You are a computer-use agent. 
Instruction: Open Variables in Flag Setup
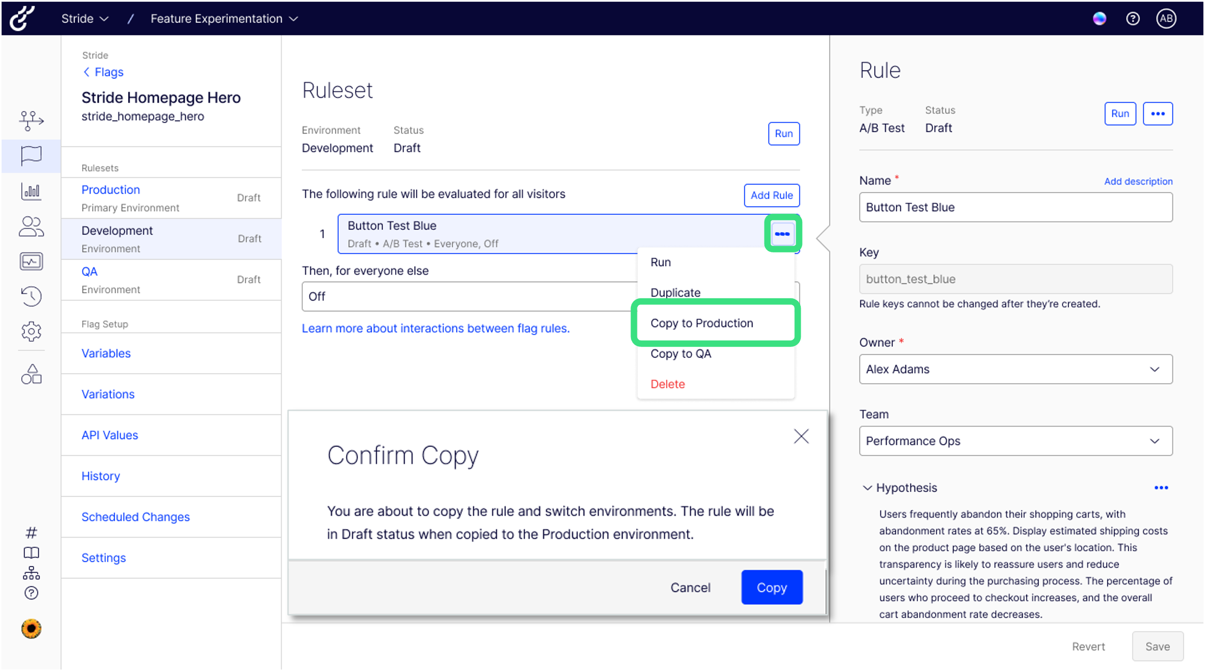click(106, 353)
